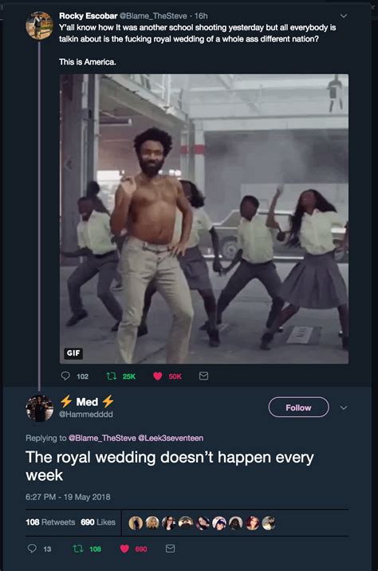Image resolution: width=378 pixels, height=571 pixels.
Task: Open Rocky Escobar's profile picture
Action: 39,26
